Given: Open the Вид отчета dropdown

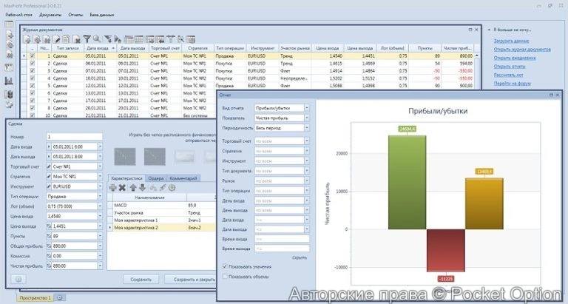Looking at the screenshot, I should [280, 108].
